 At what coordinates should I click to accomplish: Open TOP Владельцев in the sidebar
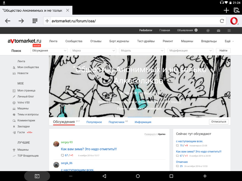pos(28,156)
